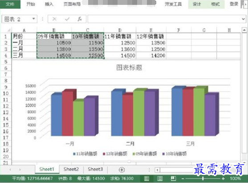Select column D header
The height and width of the screenshot is (183, 248).
click(x=120, y=30)
